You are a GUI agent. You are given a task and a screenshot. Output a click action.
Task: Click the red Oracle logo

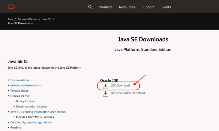point(11,7)
